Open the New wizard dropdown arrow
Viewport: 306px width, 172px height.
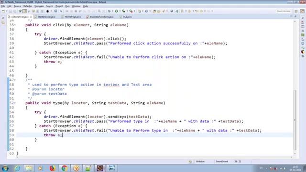7,11
